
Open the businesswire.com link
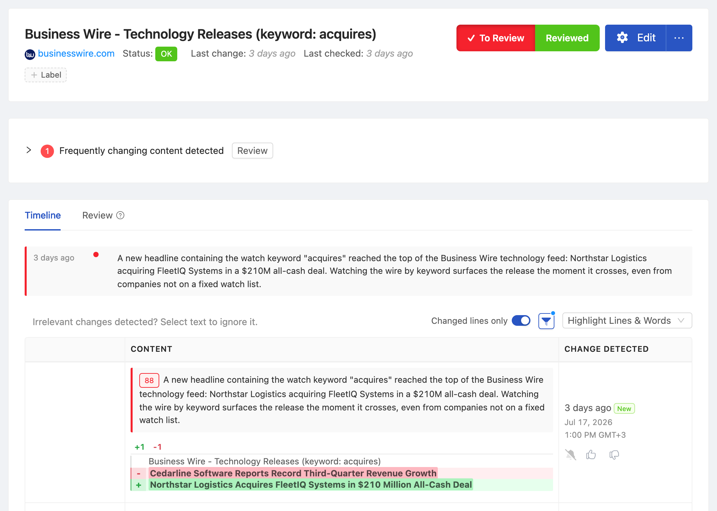76,54
